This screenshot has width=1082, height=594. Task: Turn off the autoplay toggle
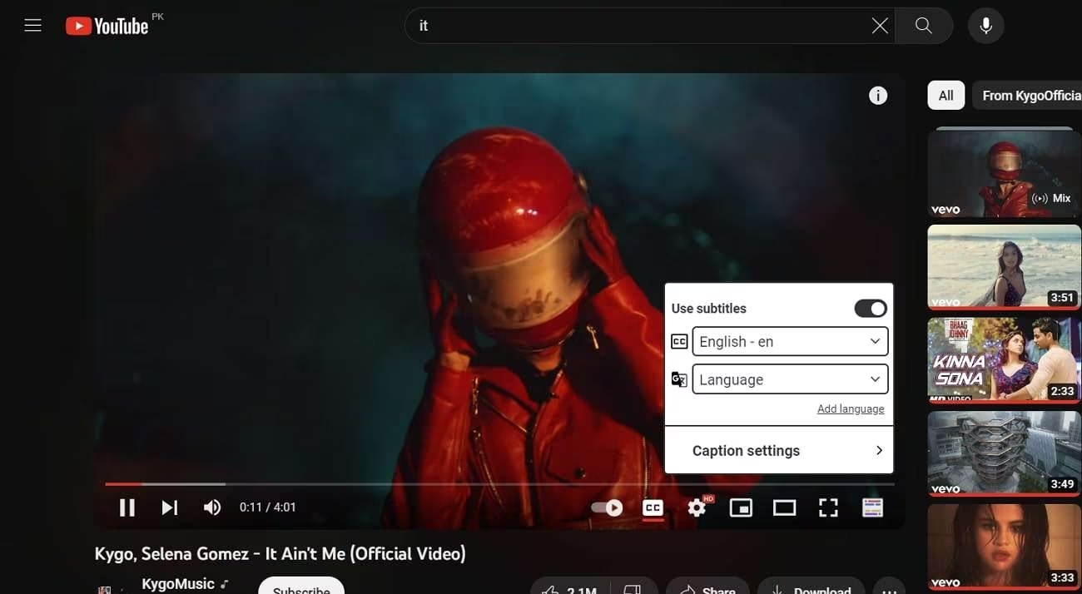[x=607, y=507]
